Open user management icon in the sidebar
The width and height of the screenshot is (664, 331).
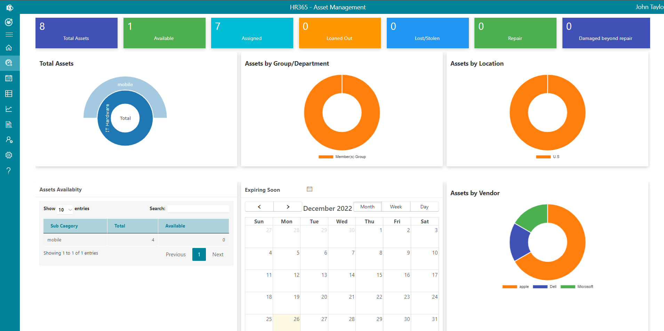(9, 140)
